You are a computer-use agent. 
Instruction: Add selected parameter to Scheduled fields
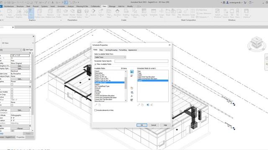click(x=132, y=72)
